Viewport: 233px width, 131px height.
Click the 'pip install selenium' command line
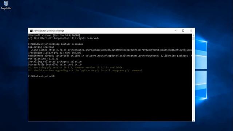(x=55, y=44)
